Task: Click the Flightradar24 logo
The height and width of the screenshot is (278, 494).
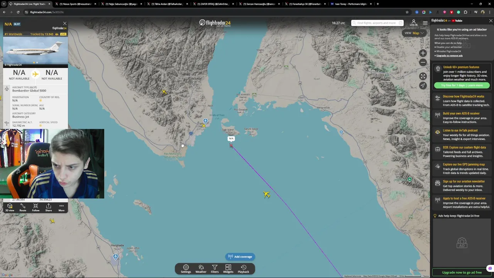Action: pos(215,23)
